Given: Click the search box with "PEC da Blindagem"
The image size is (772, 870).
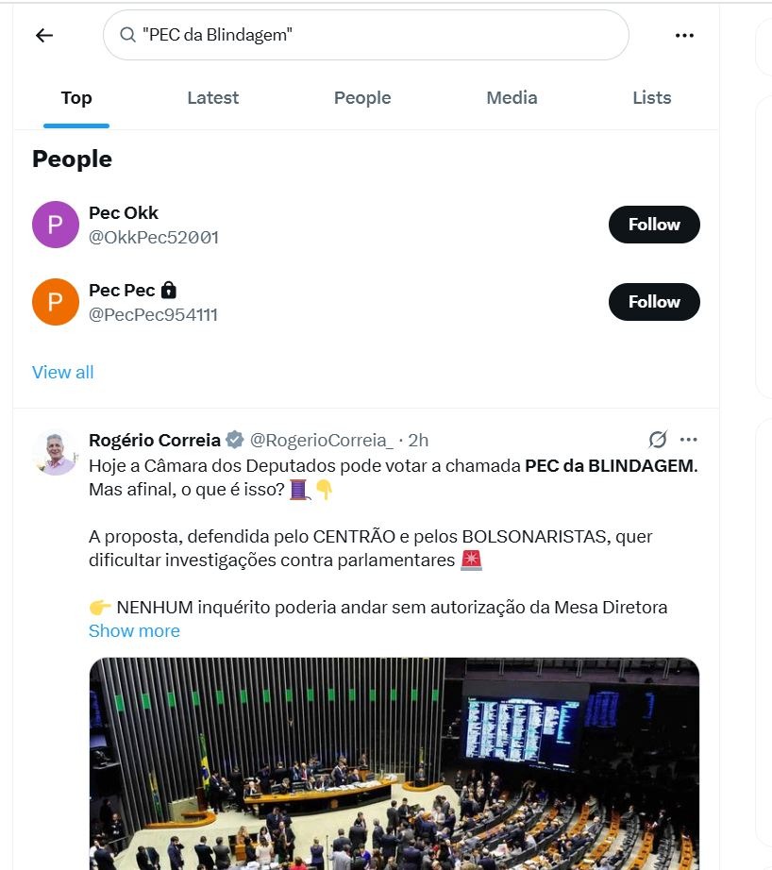Looking at the screenshot, I should (x=378, y=36).
